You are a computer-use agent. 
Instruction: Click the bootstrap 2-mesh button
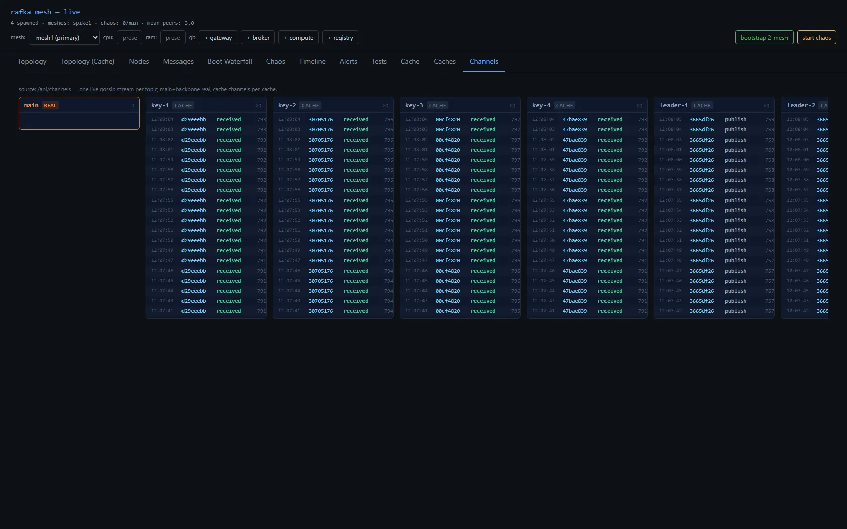pyautogui.click(x=764, y=38)
